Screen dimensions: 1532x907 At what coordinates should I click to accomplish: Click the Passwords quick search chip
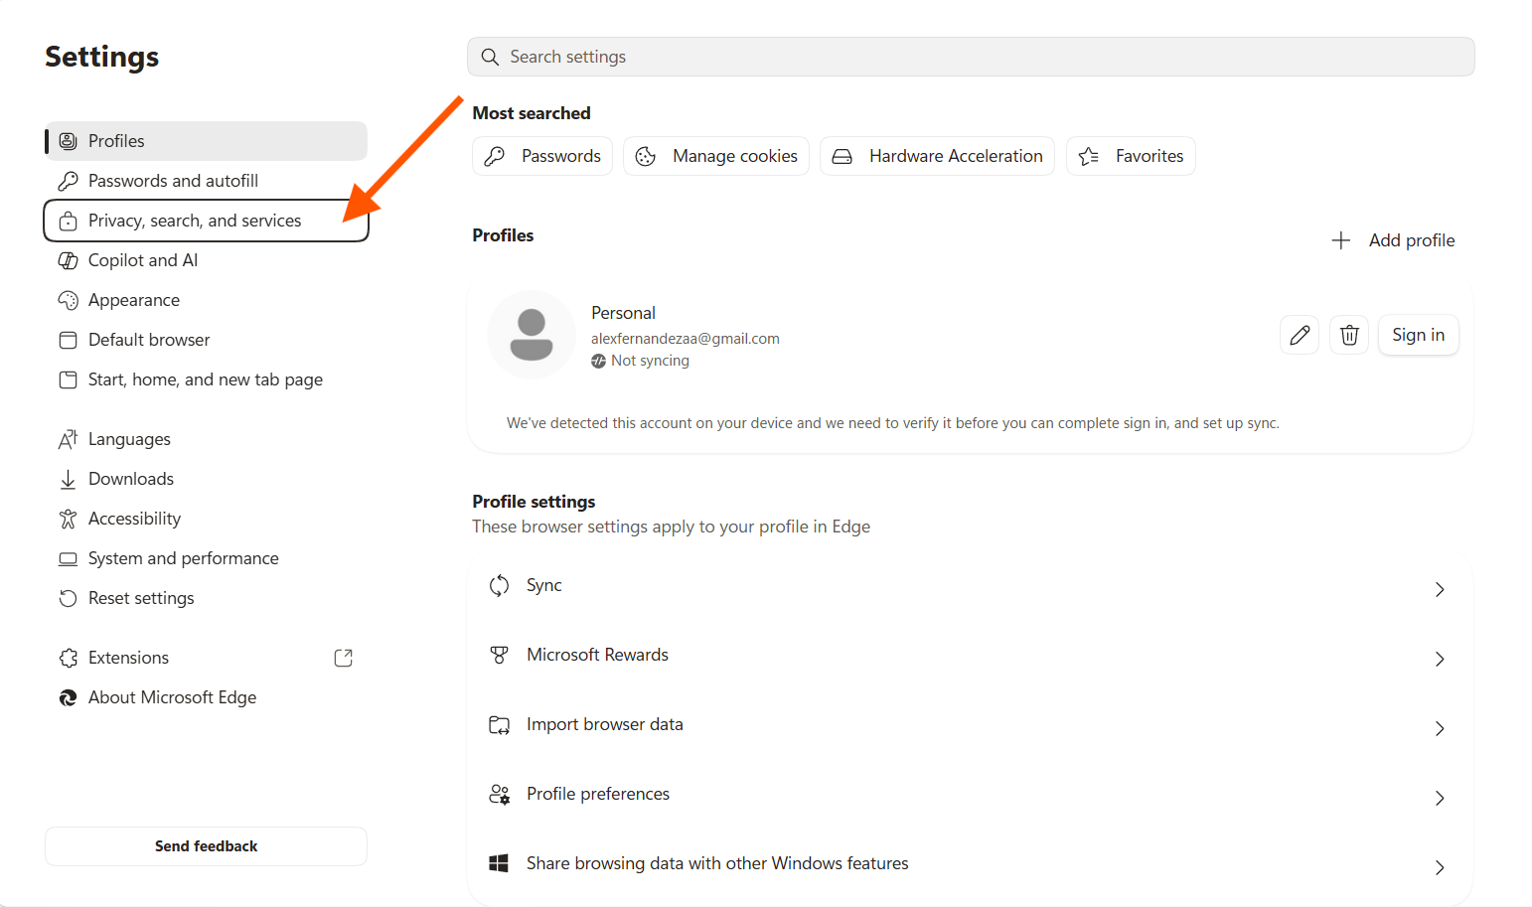(x=542, y=156)
